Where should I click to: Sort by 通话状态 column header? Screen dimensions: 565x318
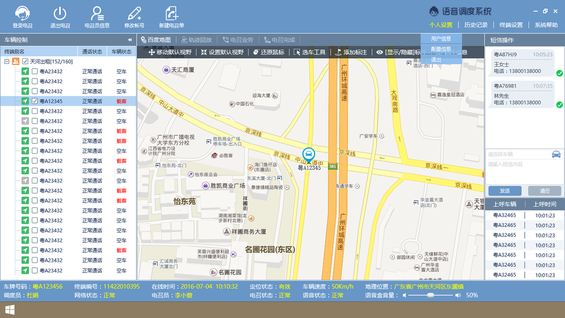(92, 51)
